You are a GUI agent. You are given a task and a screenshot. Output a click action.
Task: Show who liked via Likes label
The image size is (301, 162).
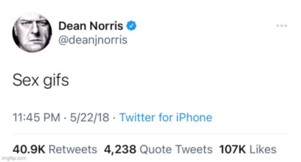263,149
